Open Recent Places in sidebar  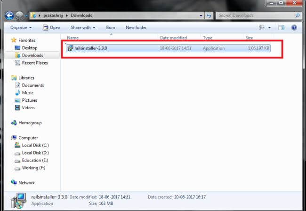tap(35, 63)
